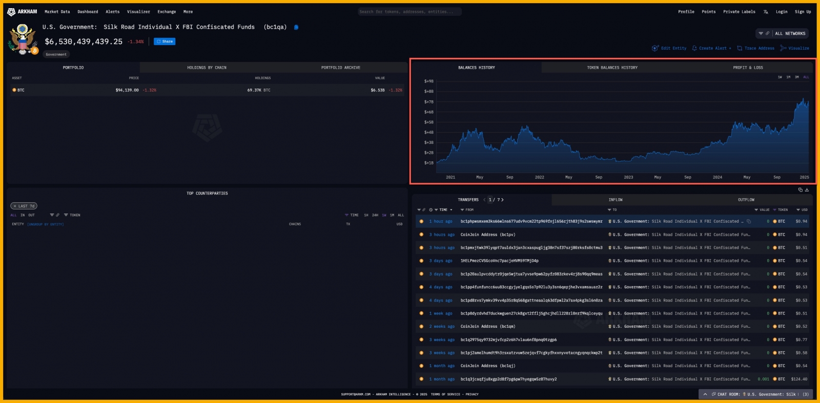Download the transfers table data
Viewport: 820px width, 403px height.
click(x=807, y=190)
